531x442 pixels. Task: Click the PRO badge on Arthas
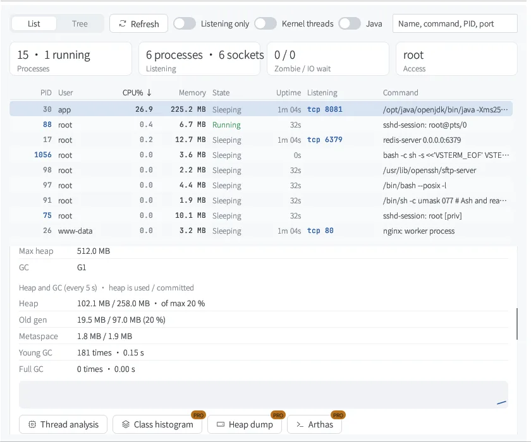point(338,415)
